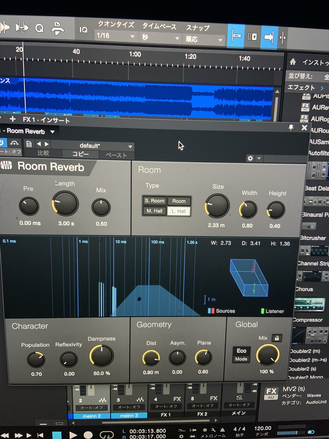329x439 pixels.
Task: Toggle the Eco Mode button
Action: [x=241, y=355]
